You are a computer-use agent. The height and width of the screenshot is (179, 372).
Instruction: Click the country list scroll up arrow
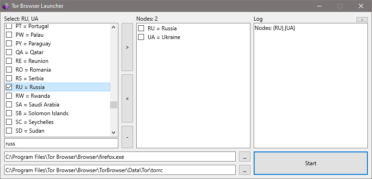(114, 27)
